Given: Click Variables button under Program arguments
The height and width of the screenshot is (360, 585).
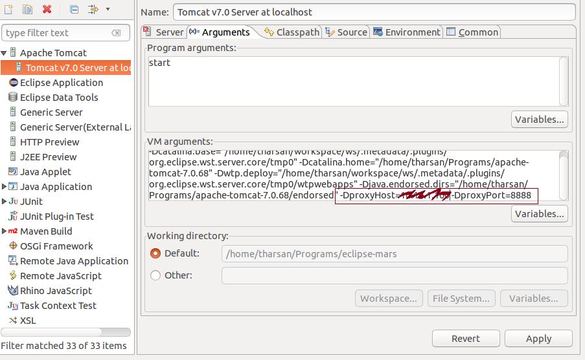Looking at the screenshot, I should tap(540, 120).
